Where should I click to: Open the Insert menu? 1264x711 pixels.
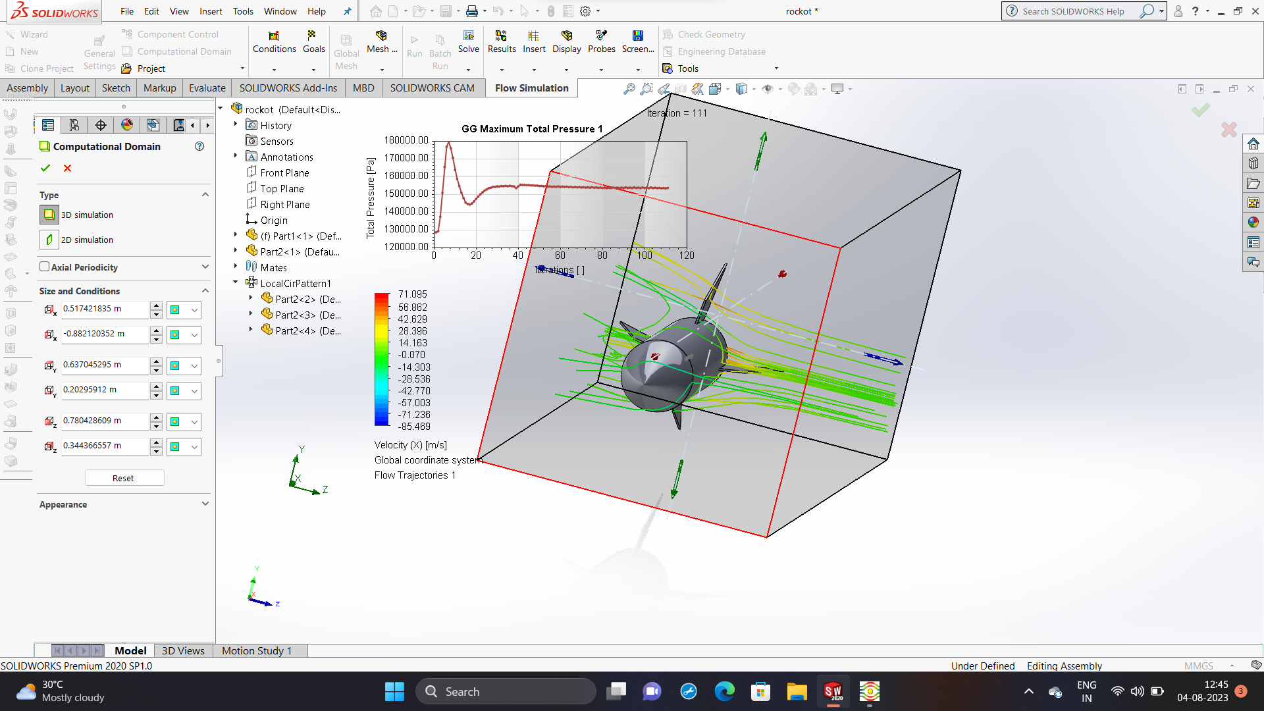(211, 11)
